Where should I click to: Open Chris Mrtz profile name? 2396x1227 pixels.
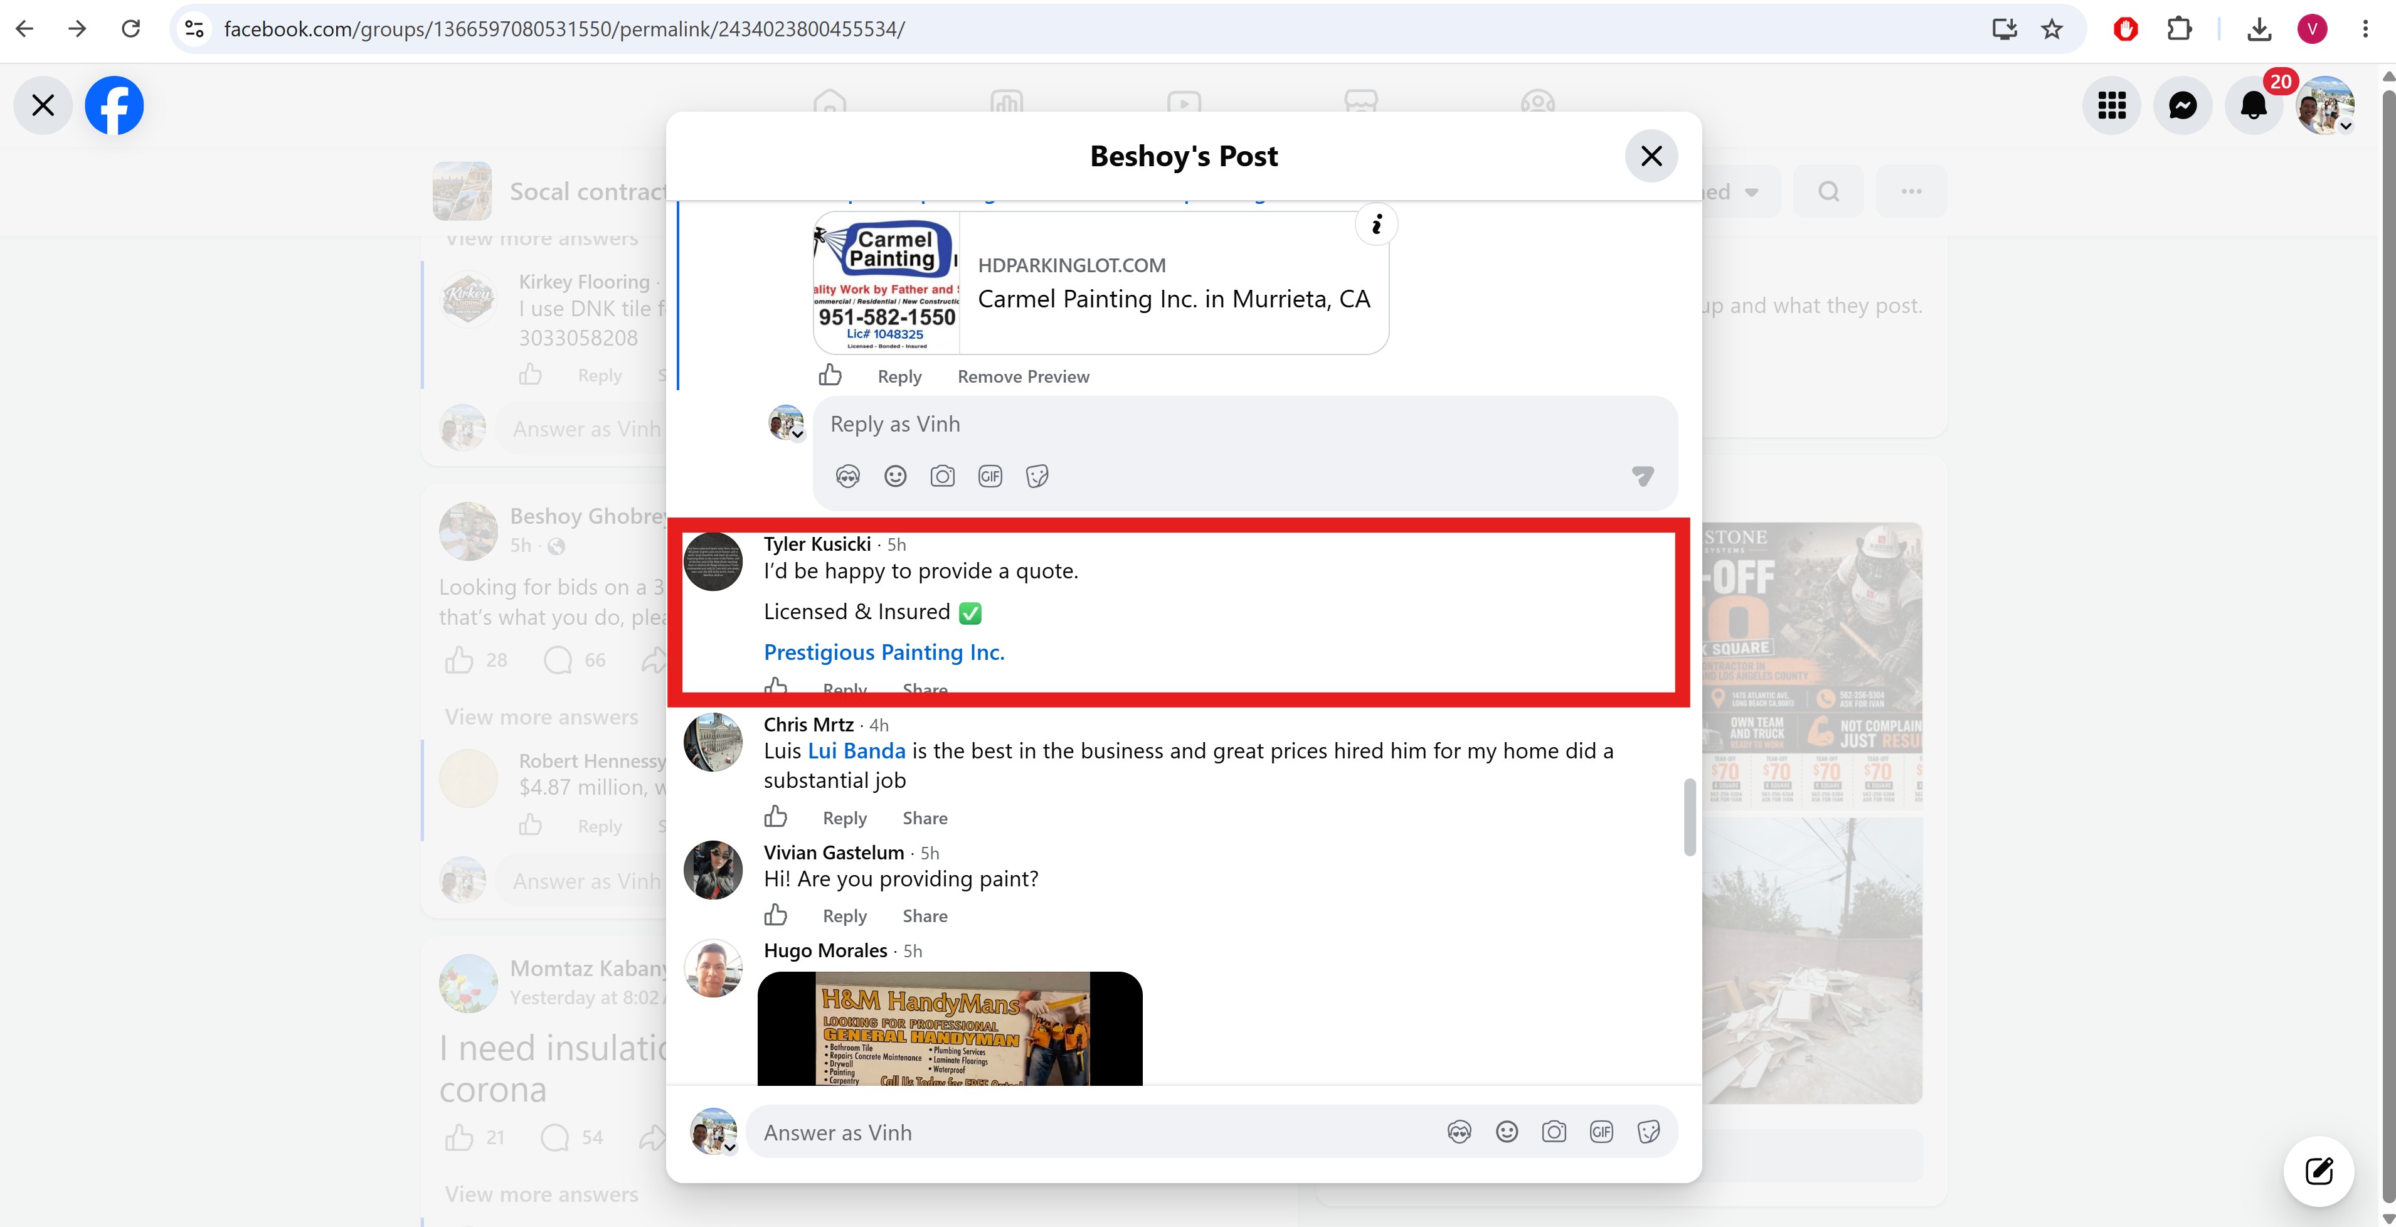808,725
